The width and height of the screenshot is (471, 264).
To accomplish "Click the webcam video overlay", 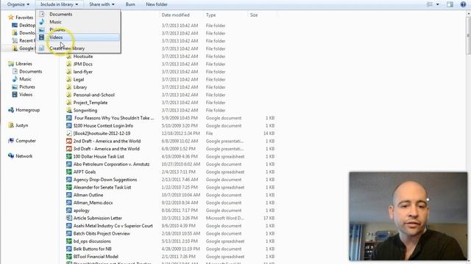I will coord(408,216).
